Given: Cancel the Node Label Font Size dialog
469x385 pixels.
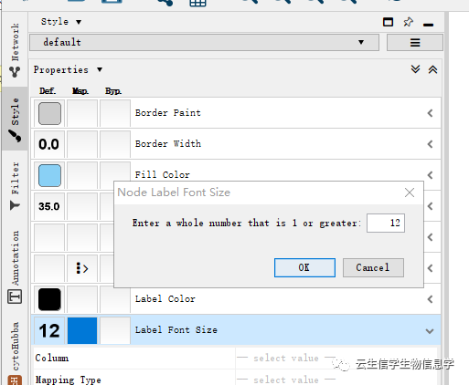Looking at the screenshot, I should coord(373,267).
